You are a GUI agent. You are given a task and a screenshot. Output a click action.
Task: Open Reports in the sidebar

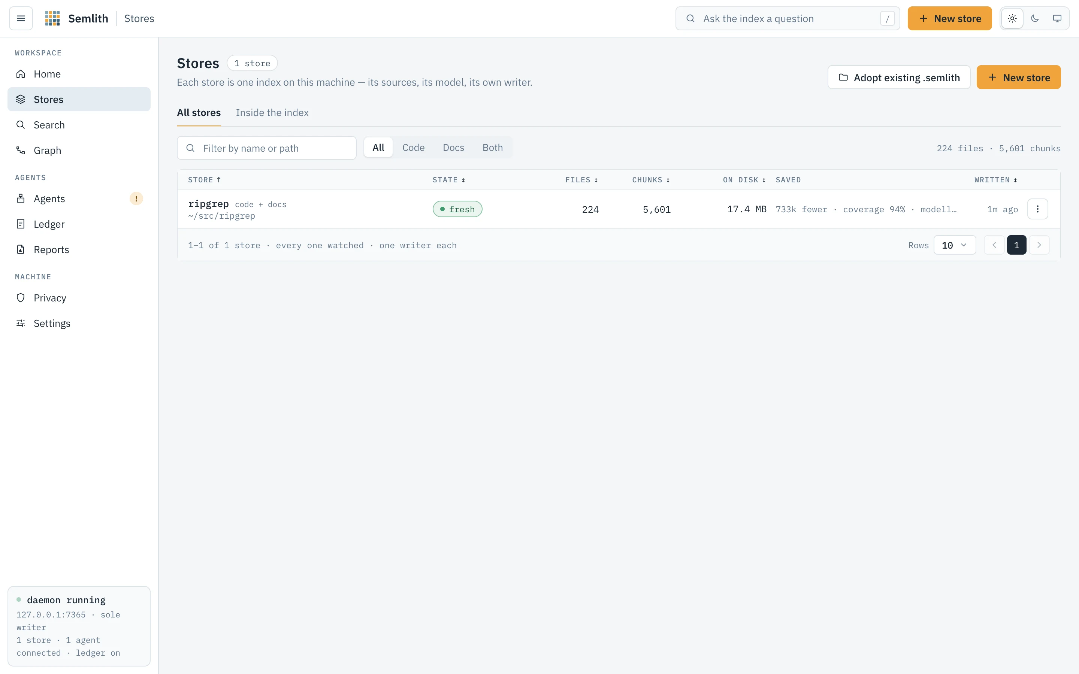(79, 250)
